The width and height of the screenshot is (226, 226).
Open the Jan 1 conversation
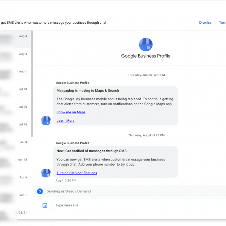click(x=15, y=195)
